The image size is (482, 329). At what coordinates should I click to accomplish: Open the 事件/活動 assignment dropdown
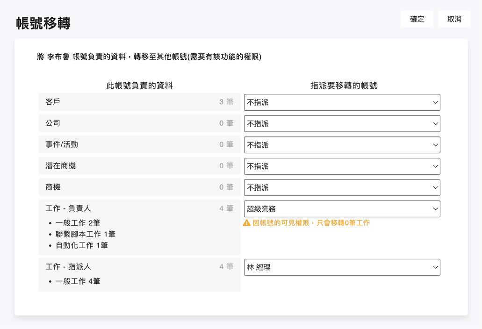(342, 145)
